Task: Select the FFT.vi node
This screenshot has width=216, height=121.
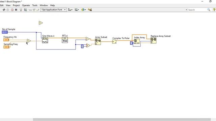Action: (x=65, y=40)
